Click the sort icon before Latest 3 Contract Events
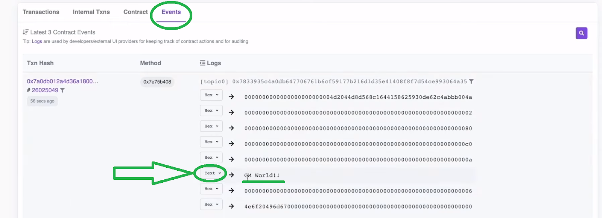Image resolution: width=602 pixels, height=218 pixels. [x=26, y=32]
